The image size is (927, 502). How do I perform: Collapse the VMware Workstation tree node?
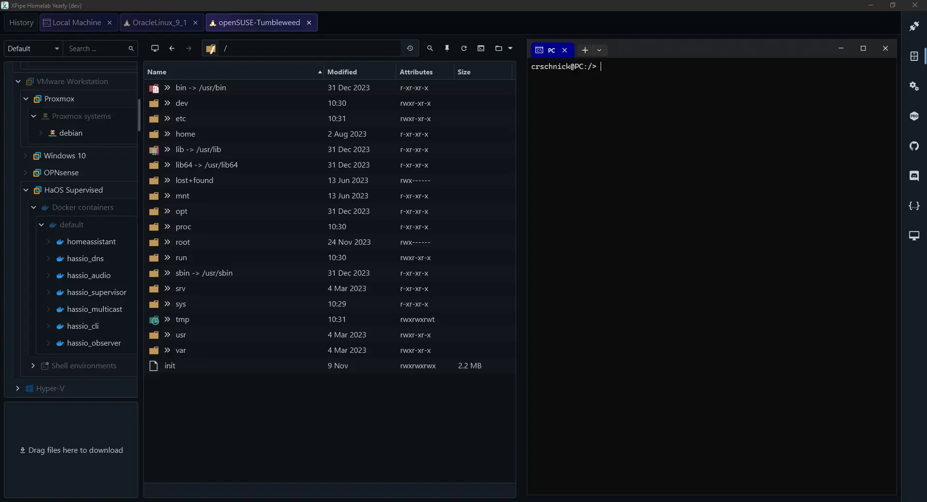18,82
